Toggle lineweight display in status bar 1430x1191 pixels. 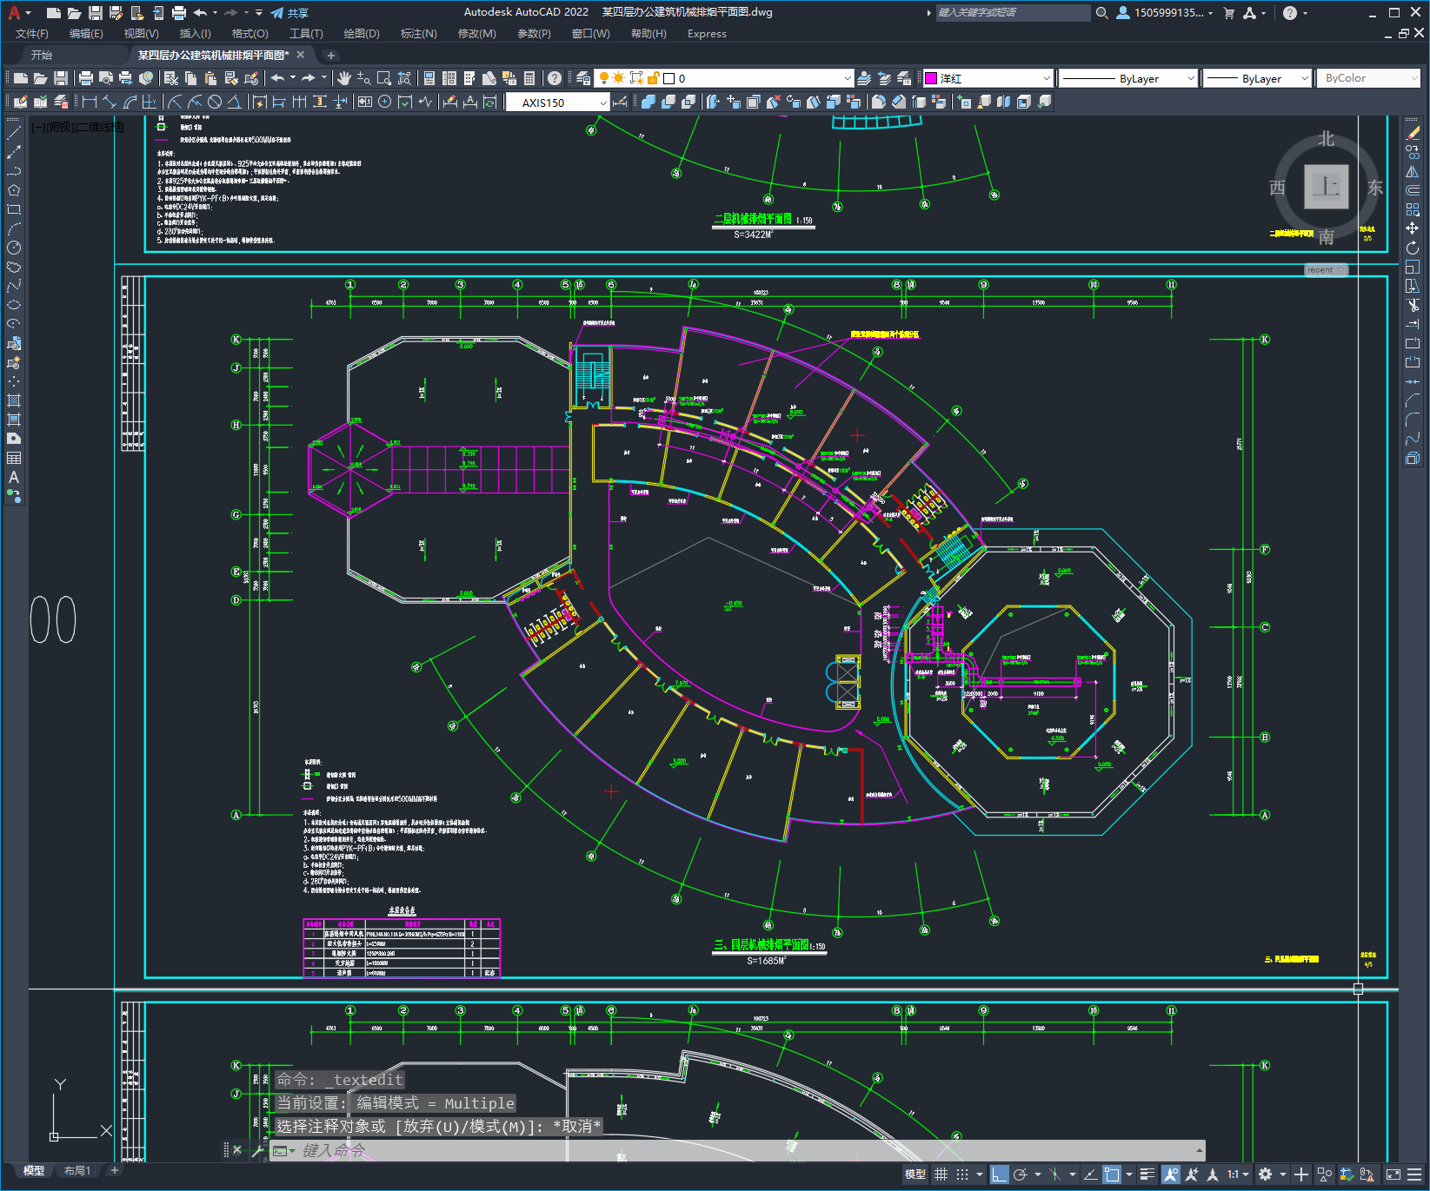1147,1174
